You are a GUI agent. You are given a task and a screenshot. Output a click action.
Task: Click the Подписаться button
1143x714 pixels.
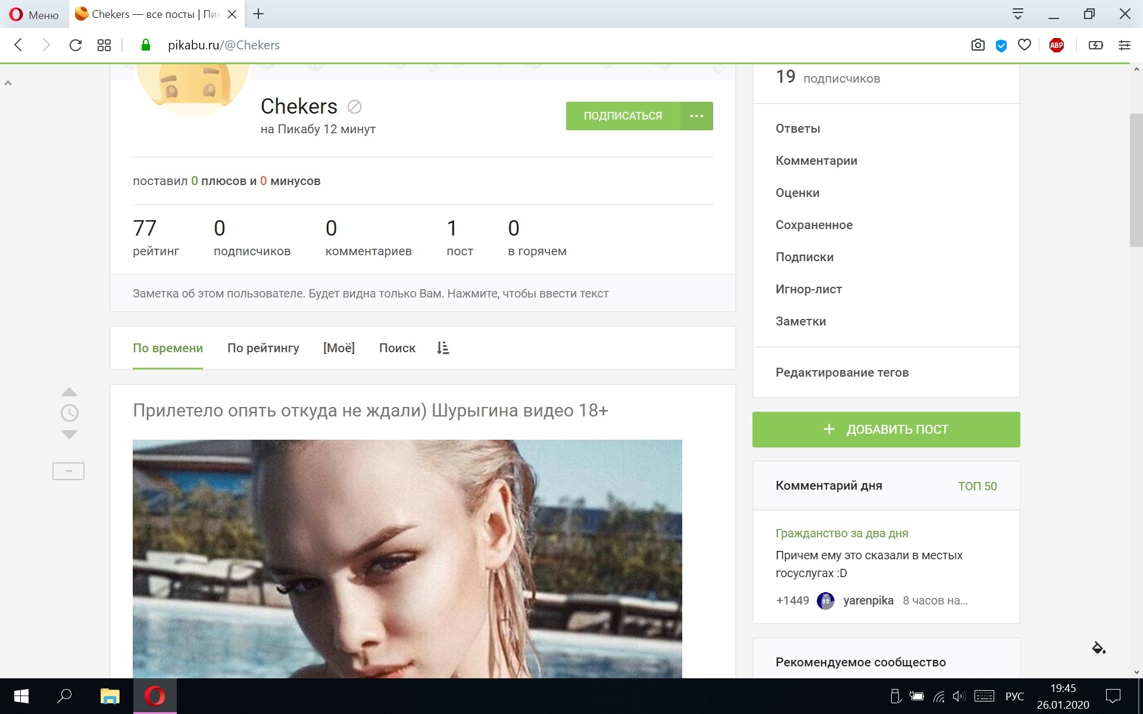click(x=623, y=116)
